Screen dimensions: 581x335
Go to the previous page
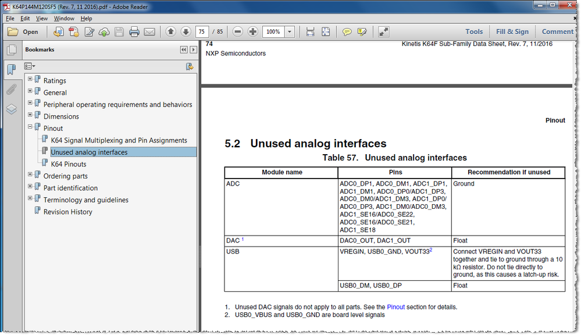(170, 31)
